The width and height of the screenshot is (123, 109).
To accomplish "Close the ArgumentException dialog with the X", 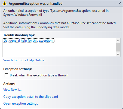I will coord(120,4).
